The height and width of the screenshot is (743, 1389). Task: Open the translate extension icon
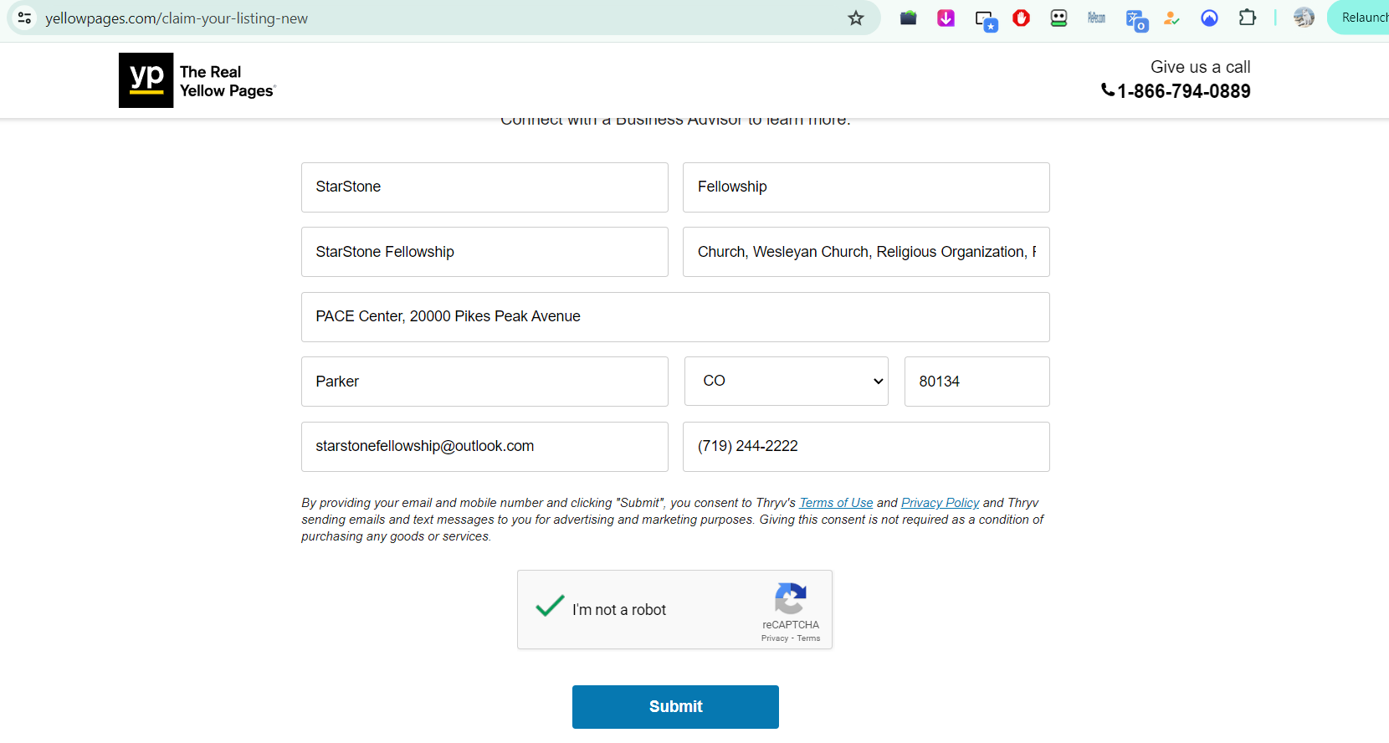click(1135, 19)
